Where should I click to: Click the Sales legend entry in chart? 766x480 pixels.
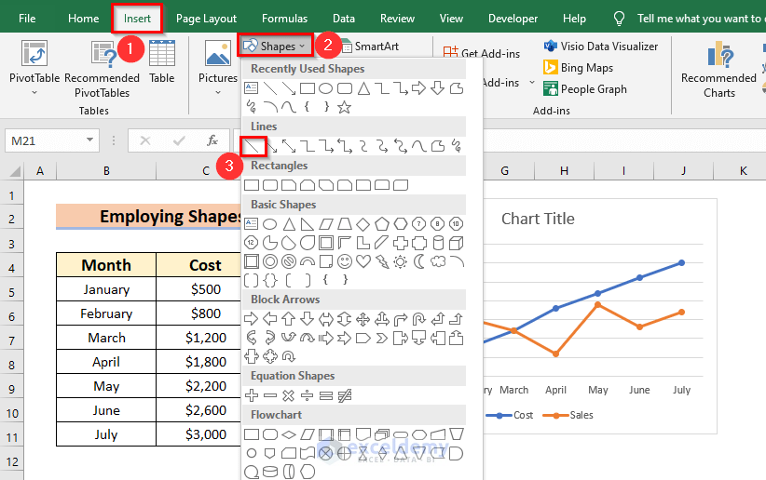pyautogui.click(x=568, y=415)
